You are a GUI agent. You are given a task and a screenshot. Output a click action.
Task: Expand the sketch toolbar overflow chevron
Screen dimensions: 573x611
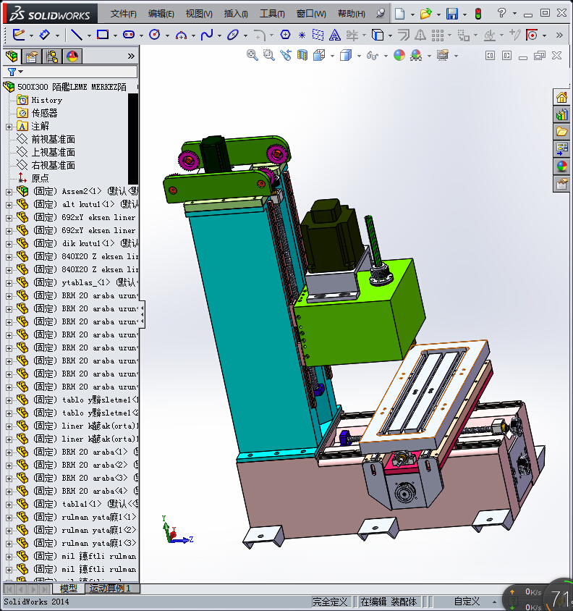click(560, 35)
